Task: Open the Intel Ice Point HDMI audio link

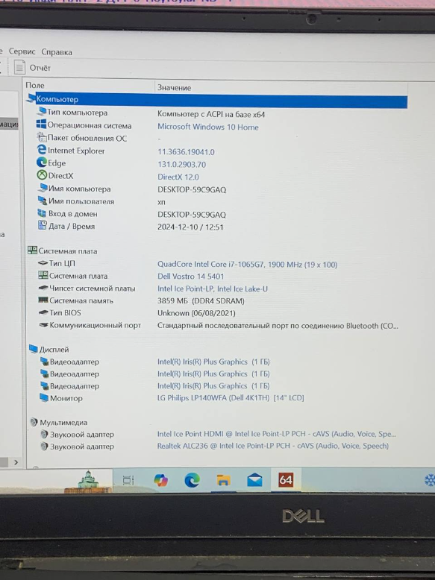Action: click(277, 434)
